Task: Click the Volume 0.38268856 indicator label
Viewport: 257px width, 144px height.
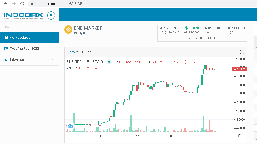Action: [82, 68]
